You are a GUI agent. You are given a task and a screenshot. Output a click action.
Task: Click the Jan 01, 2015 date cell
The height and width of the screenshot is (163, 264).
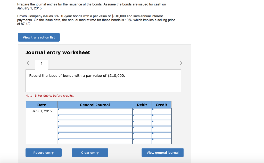pos(42,111)
